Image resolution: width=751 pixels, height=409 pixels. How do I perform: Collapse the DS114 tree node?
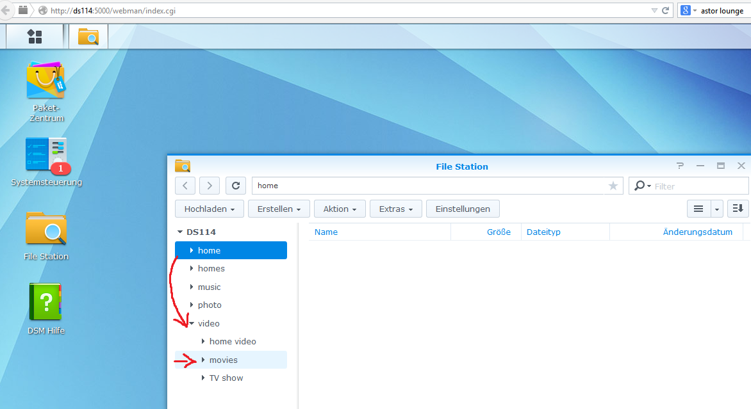[180, 232]
